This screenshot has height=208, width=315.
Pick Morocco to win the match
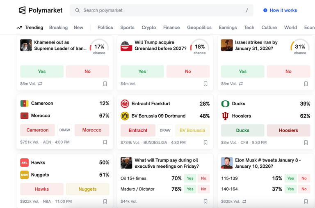point(92,130)
